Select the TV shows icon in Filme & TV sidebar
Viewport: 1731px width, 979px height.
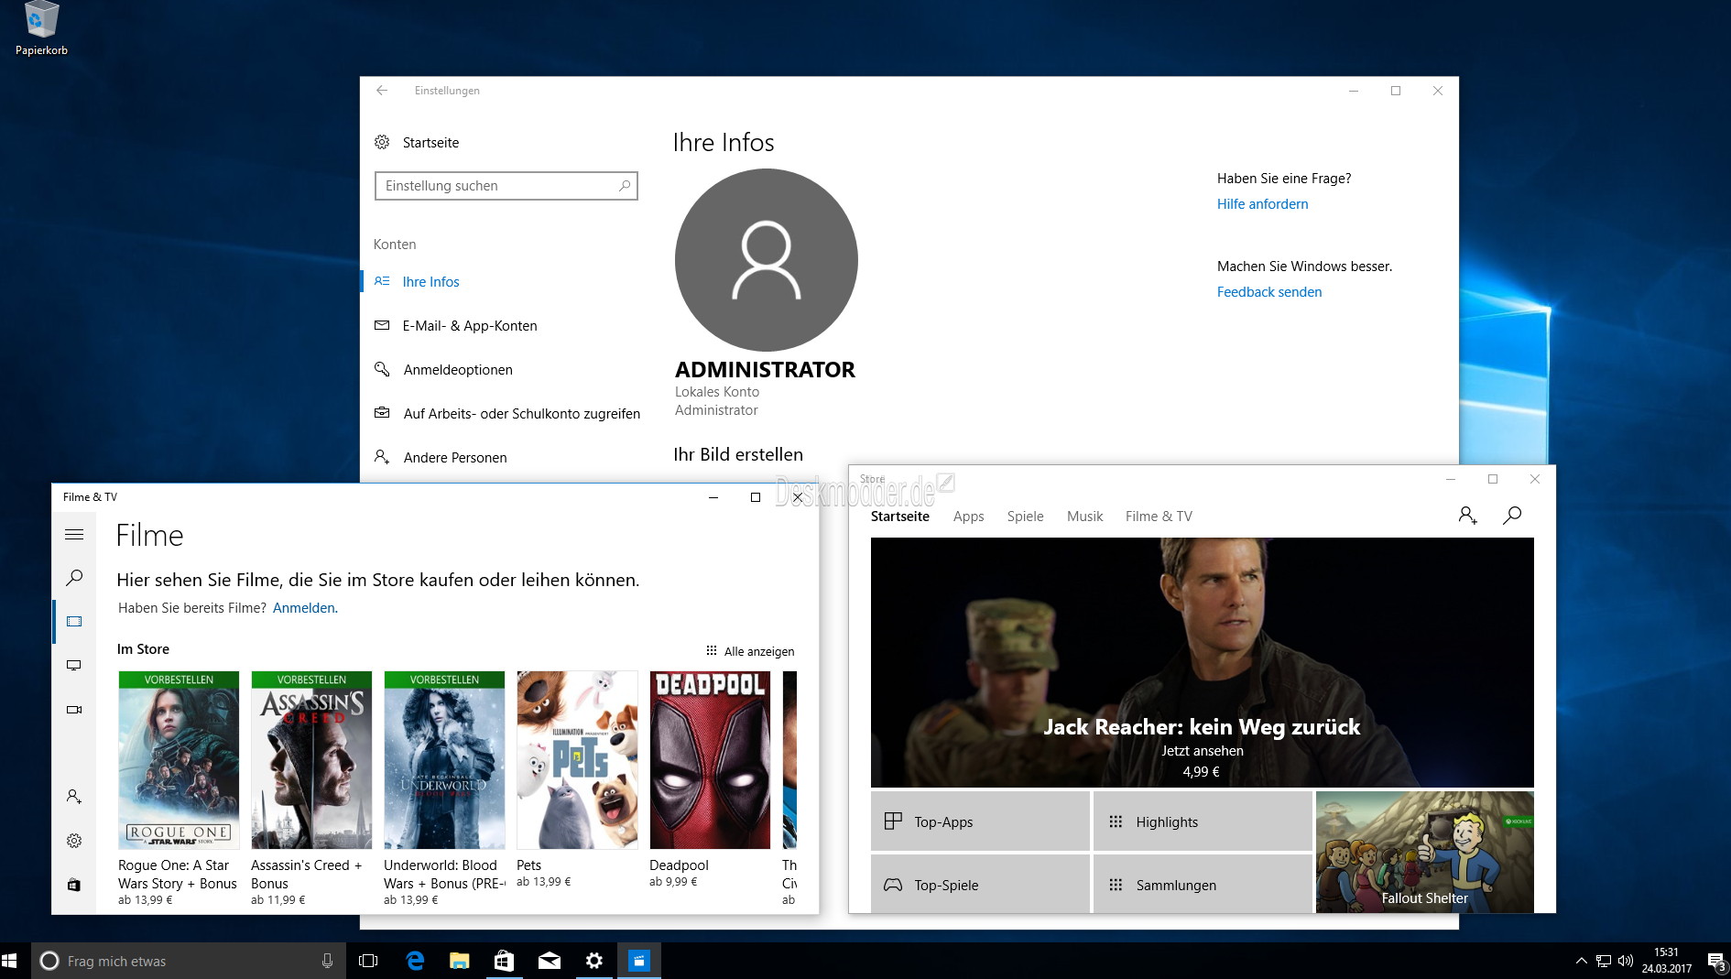pyautogui.click(x=74, y=665)
